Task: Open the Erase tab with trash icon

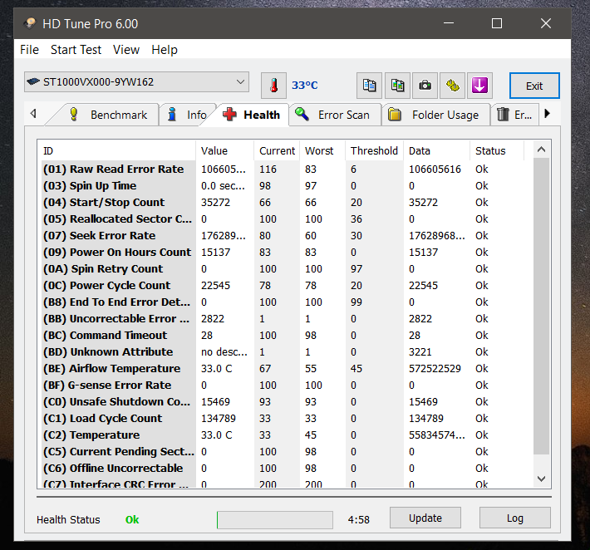Action: point(514,115)
